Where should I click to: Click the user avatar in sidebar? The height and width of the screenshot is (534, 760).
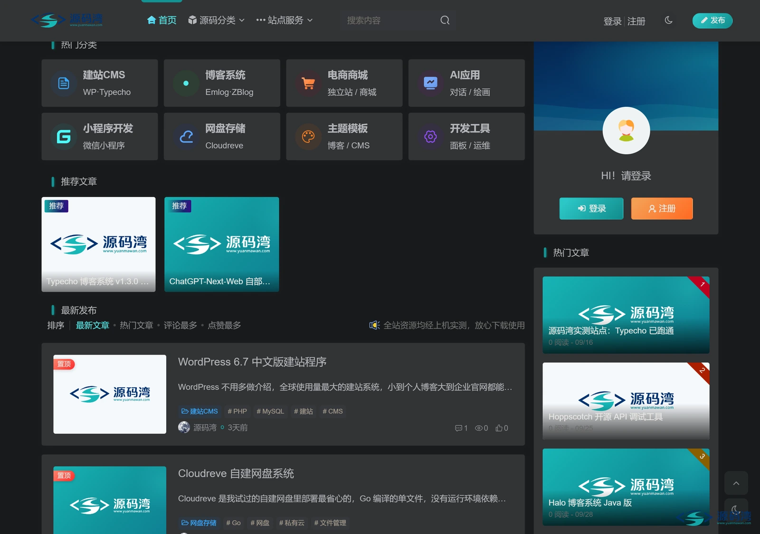(x=626, y=131)
